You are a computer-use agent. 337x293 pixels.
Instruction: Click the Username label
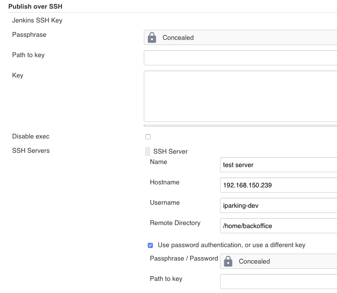pos(165,203)
